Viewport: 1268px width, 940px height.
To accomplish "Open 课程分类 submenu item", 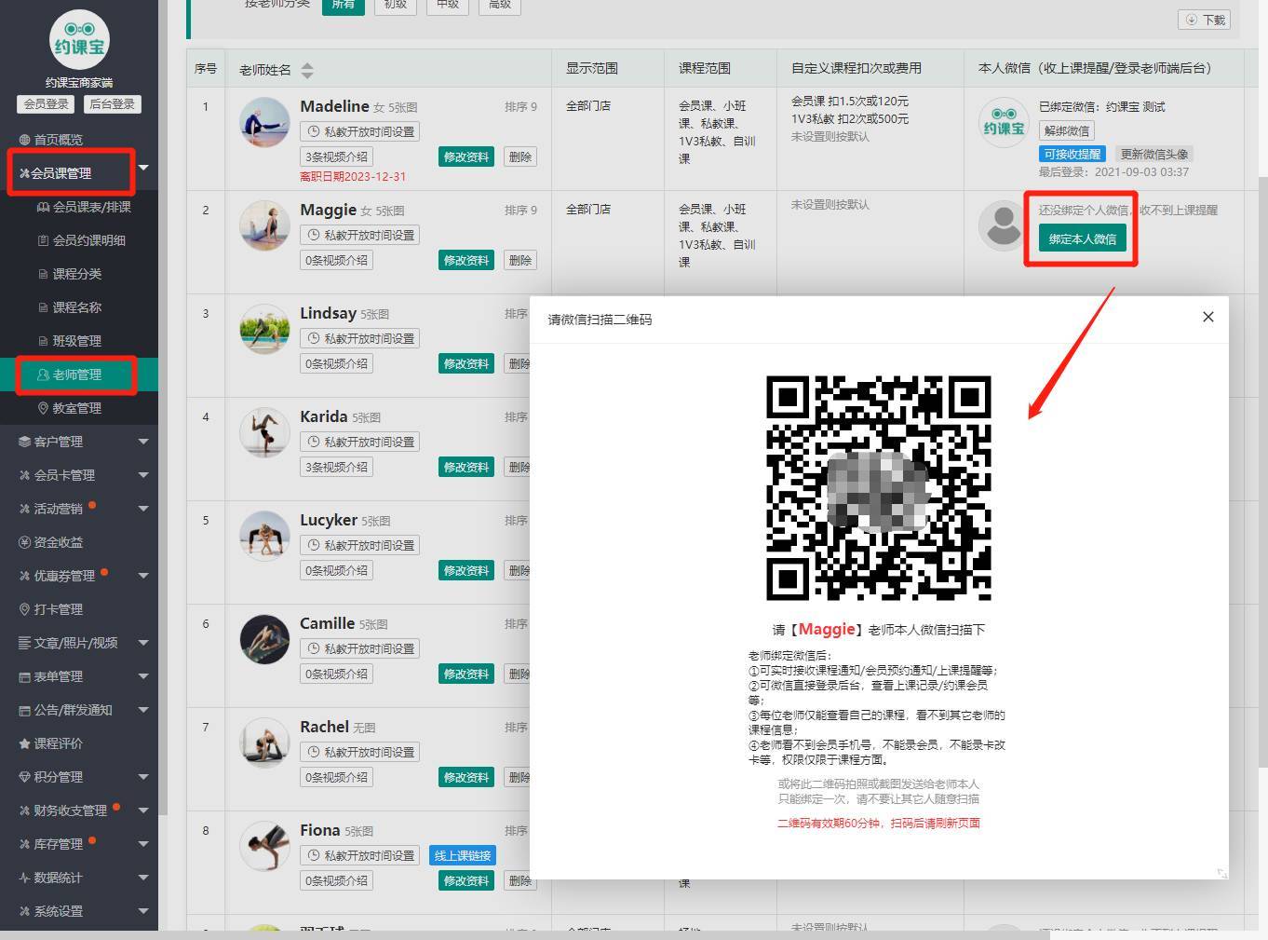I will click(70, 274).
